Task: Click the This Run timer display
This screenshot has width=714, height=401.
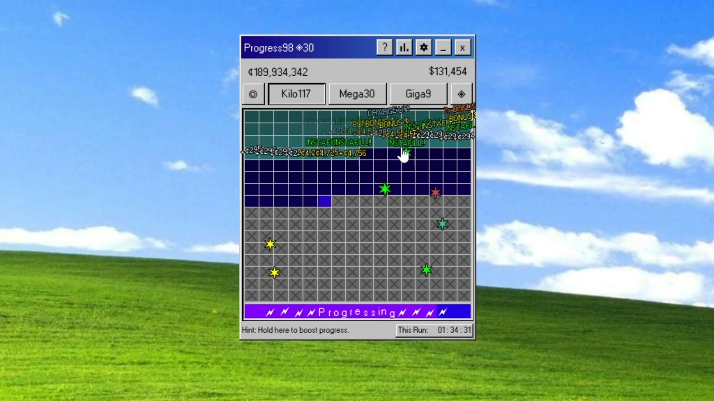Action: [x=435, y=330]
